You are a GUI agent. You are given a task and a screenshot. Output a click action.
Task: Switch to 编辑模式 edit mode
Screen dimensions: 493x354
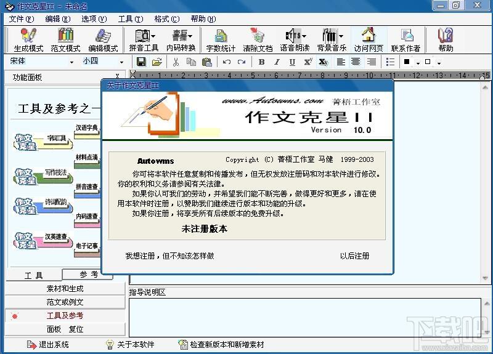[103, 39]
